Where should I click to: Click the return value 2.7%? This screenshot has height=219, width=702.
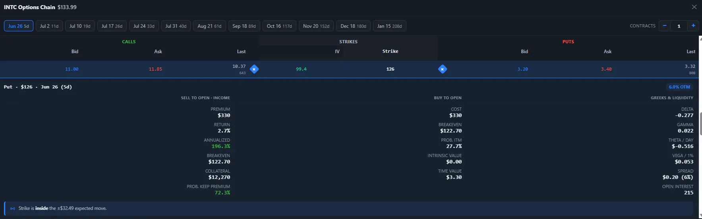point(224,131)
